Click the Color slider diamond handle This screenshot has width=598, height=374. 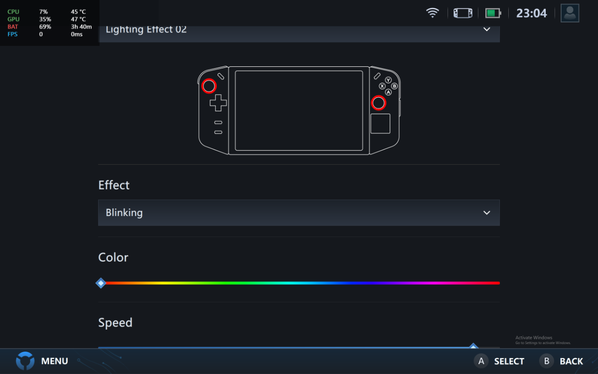click(101, 283)
